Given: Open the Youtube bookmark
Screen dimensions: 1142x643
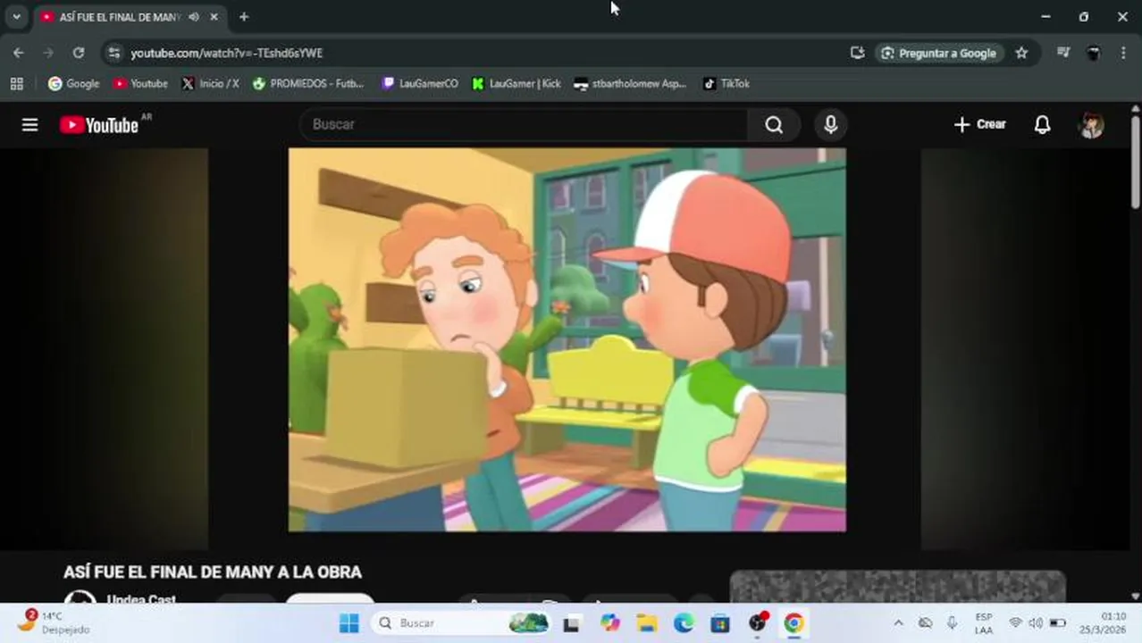Looking at the screenshot, I should [x=140, y=84].
